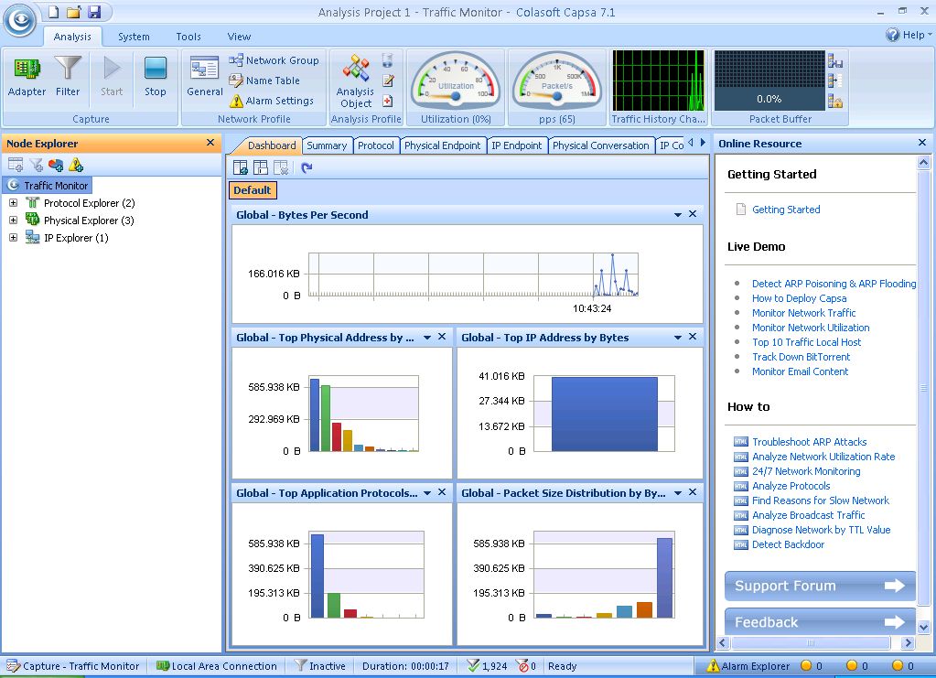Open Alarm Settings in the ribbon

click(272, 101)
